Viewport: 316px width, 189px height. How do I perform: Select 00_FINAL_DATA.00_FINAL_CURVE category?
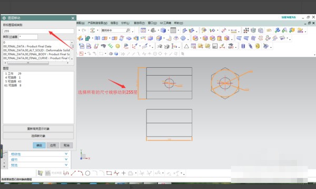coord(36,58)
